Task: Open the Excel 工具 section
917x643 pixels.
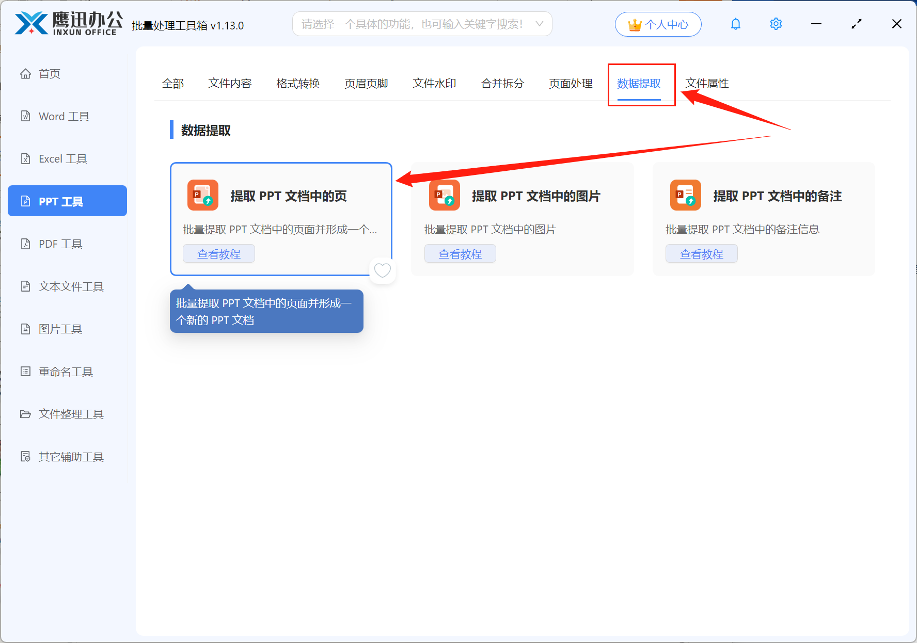Action: point(62,158)
